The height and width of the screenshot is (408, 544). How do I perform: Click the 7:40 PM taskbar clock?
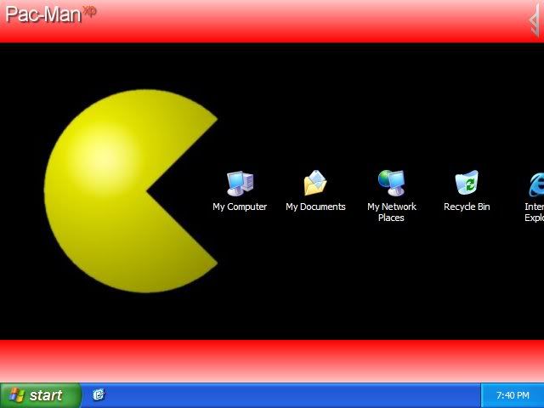(x=513, y=395)
